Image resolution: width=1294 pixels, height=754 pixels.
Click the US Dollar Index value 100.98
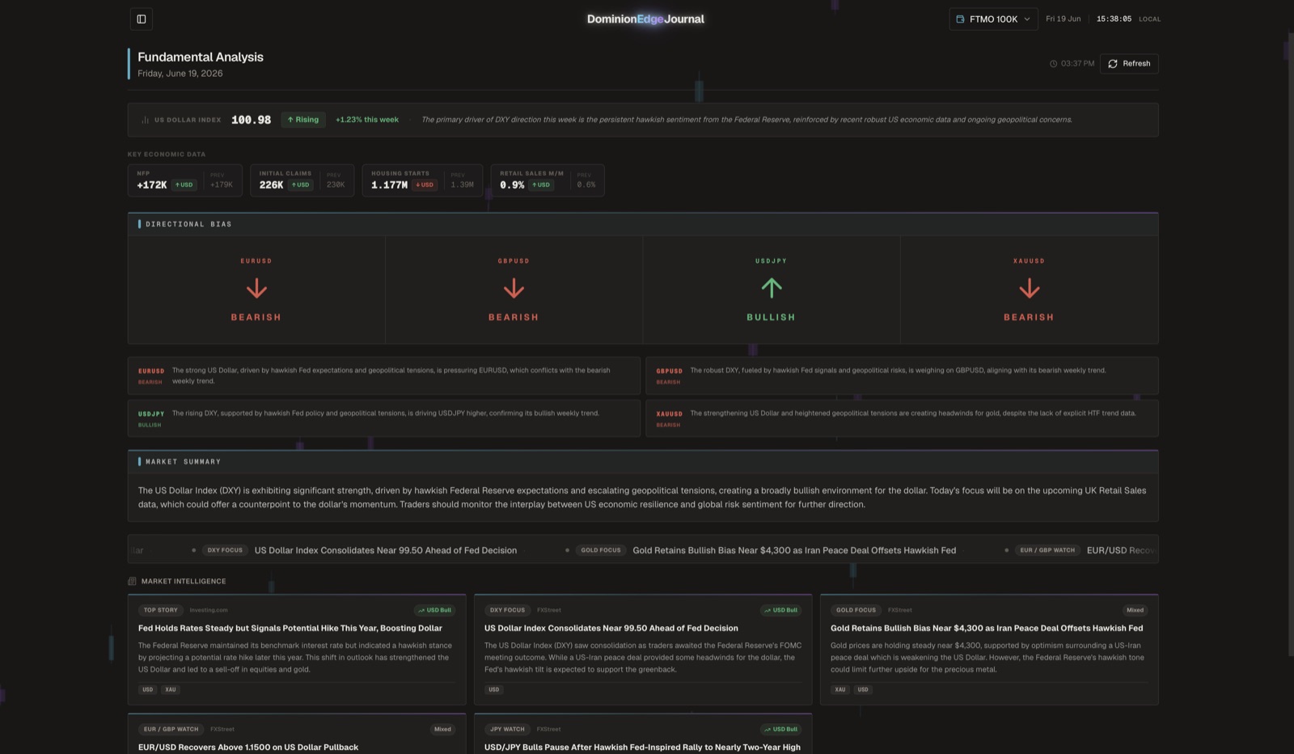(x=251, y=120)
